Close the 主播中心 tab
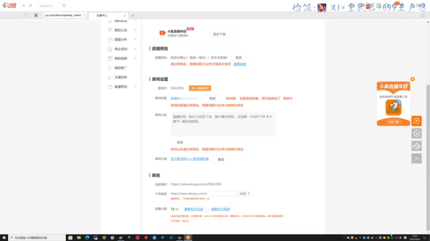The image size is (430, 241). tap(125, 16)
